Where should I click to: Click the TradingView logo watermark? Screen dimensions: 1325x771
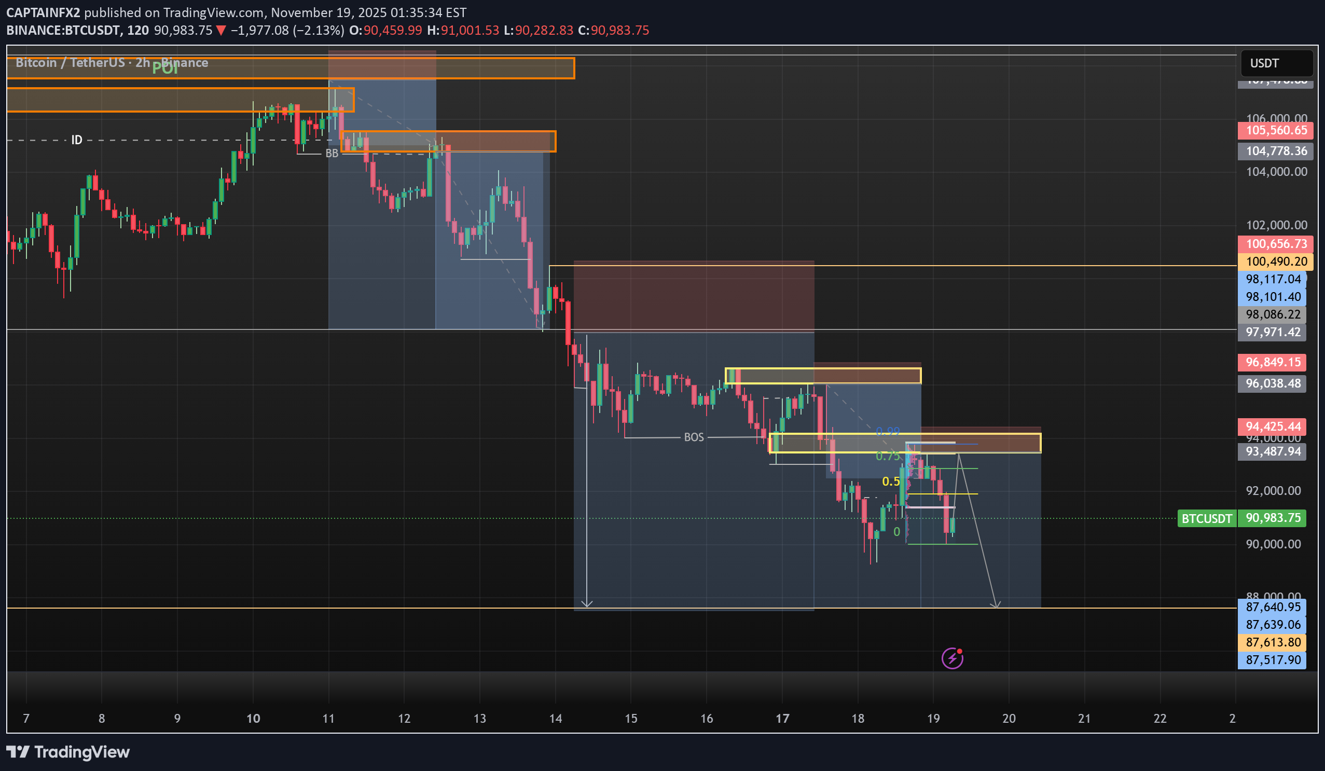click(68, 752)
